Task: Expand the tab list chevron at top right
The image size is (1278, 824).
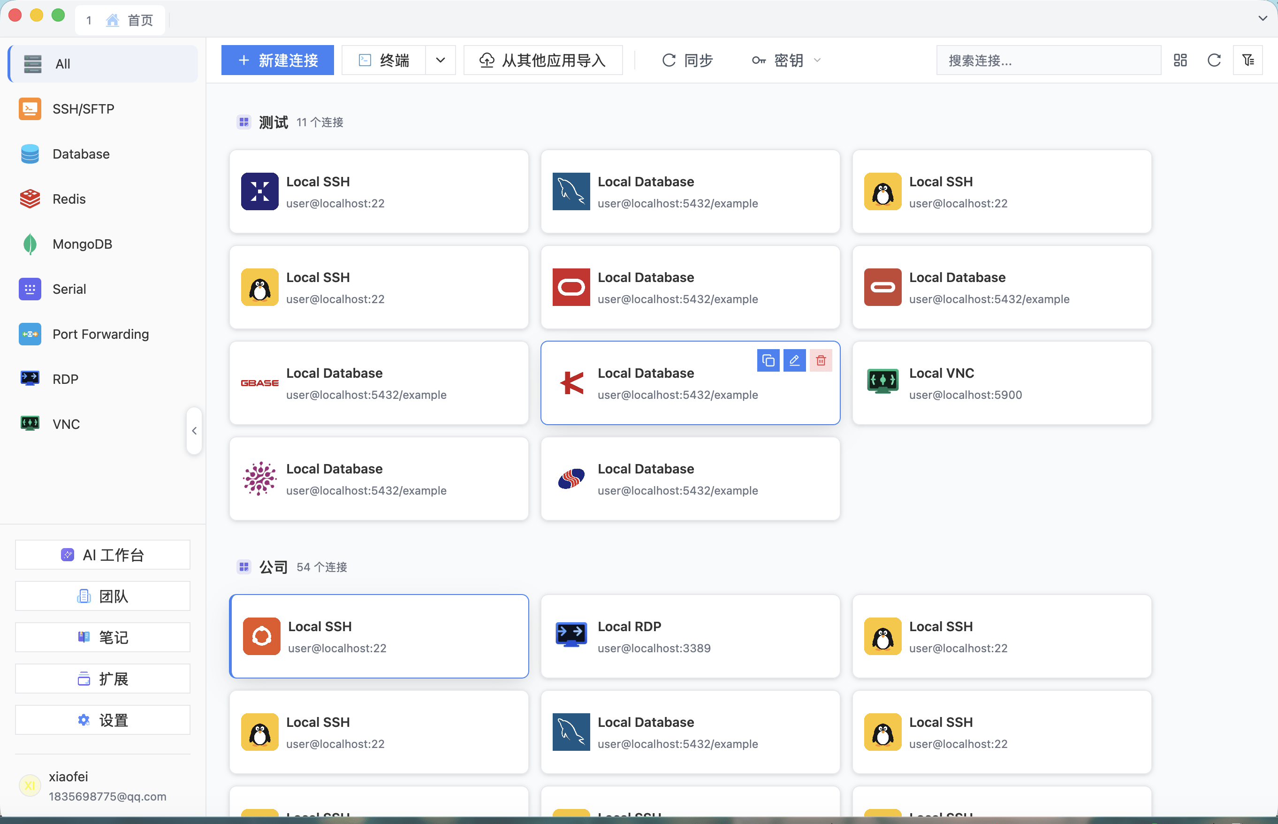Action: click(1263, 18)
